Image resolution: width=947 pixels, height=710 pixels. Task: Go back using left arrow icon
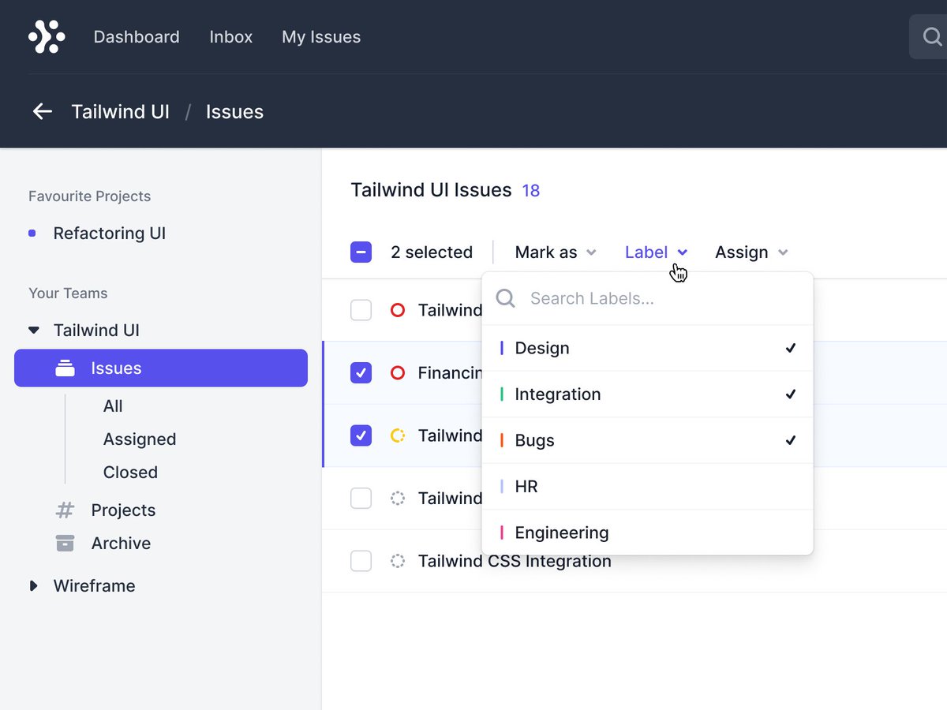(x=42, y=111)
